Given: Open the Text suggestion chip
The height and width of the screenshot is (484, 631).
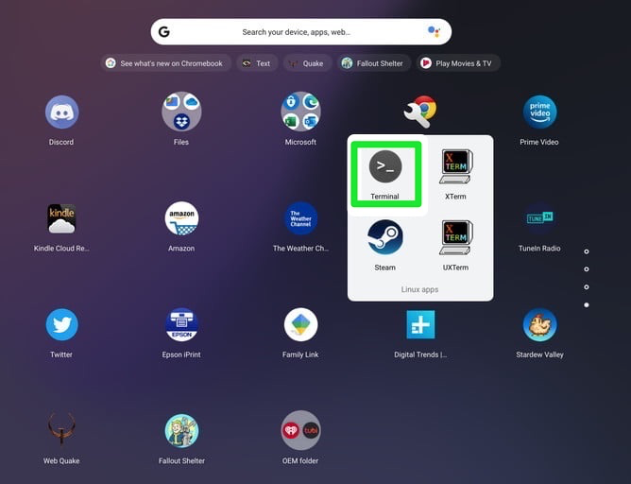Looking at the screenshot, I should (257, 63).
